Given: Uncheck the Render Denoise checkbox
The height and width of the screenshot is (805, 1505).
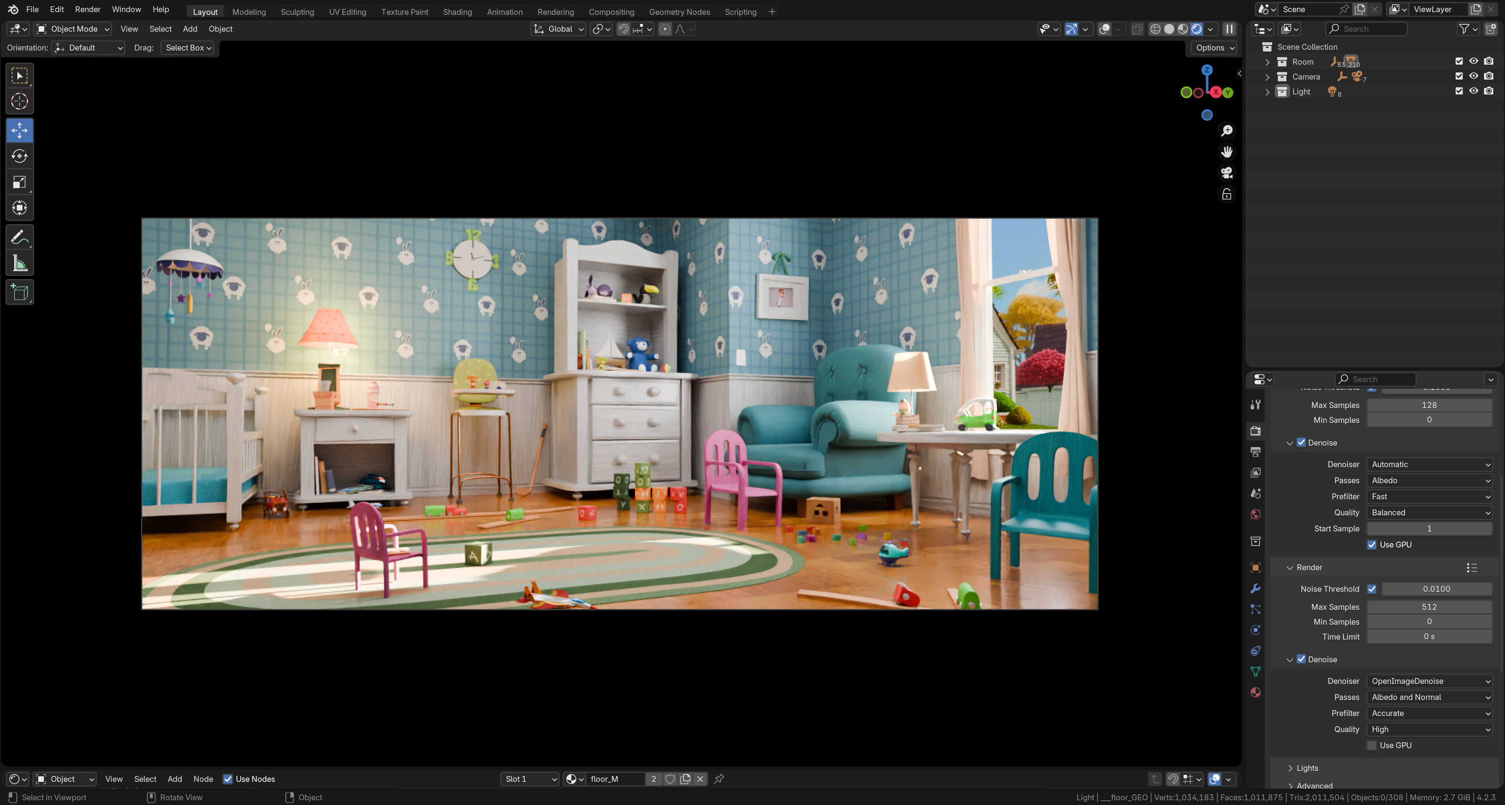Looking at the screenshot, I should point(1301,659).
